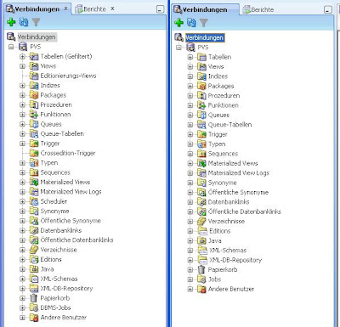Select Prozeduren in right panel tree
This screenshot has height=327, width=340.
224,96
